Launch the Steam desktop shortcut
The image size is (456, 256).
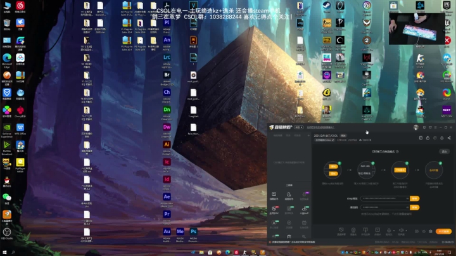(327, 7)
